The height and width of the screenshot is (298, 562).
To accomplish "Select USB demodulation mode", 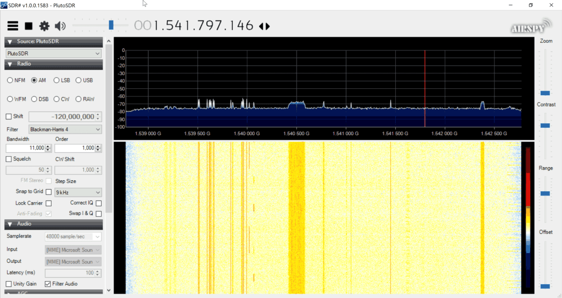I will pyautogui.click(x=78, y=81).
